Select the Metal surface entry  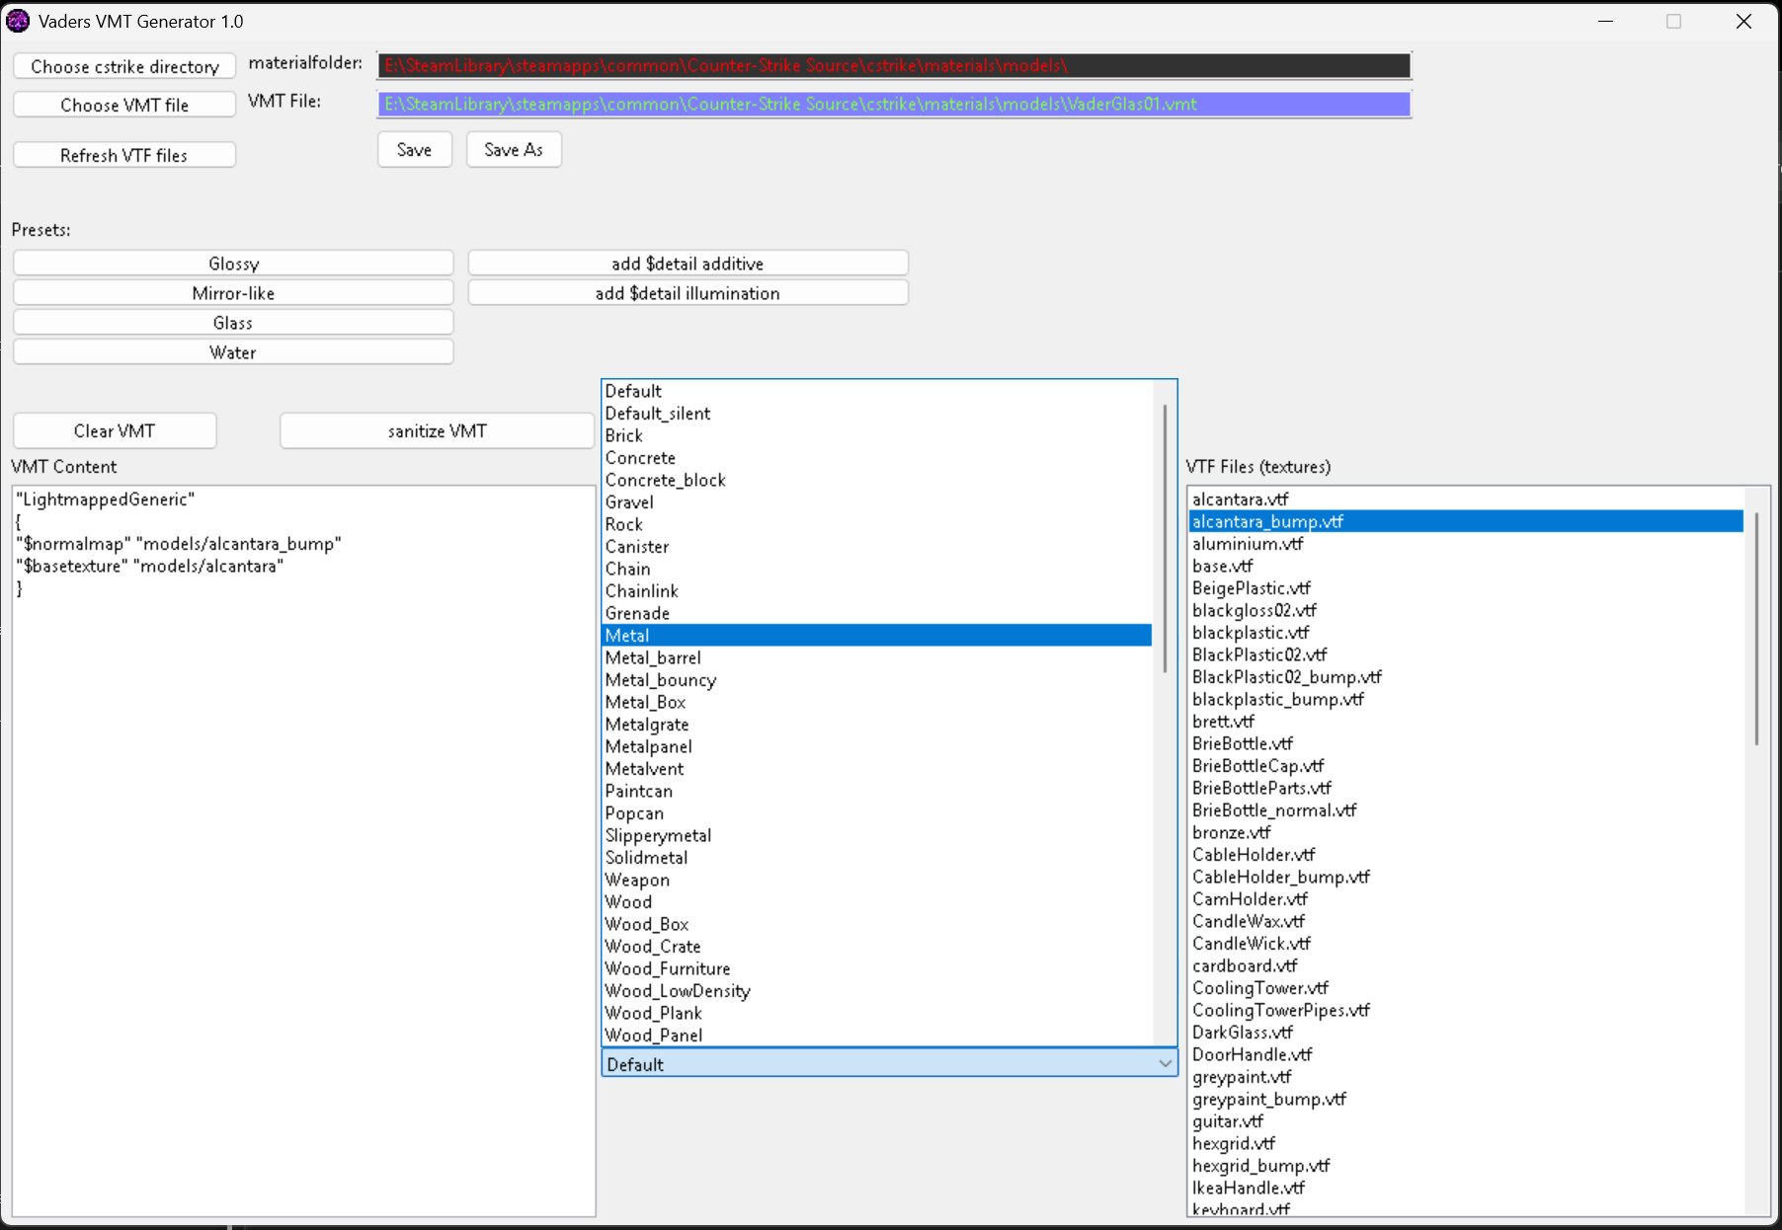click(876, 636)
